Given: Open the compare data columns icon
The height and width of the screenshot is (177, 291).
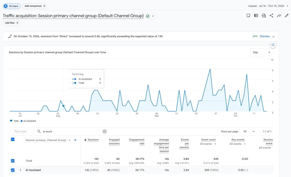Looking at the screenshot, I should pyautogui.click(x=256, y=16).
